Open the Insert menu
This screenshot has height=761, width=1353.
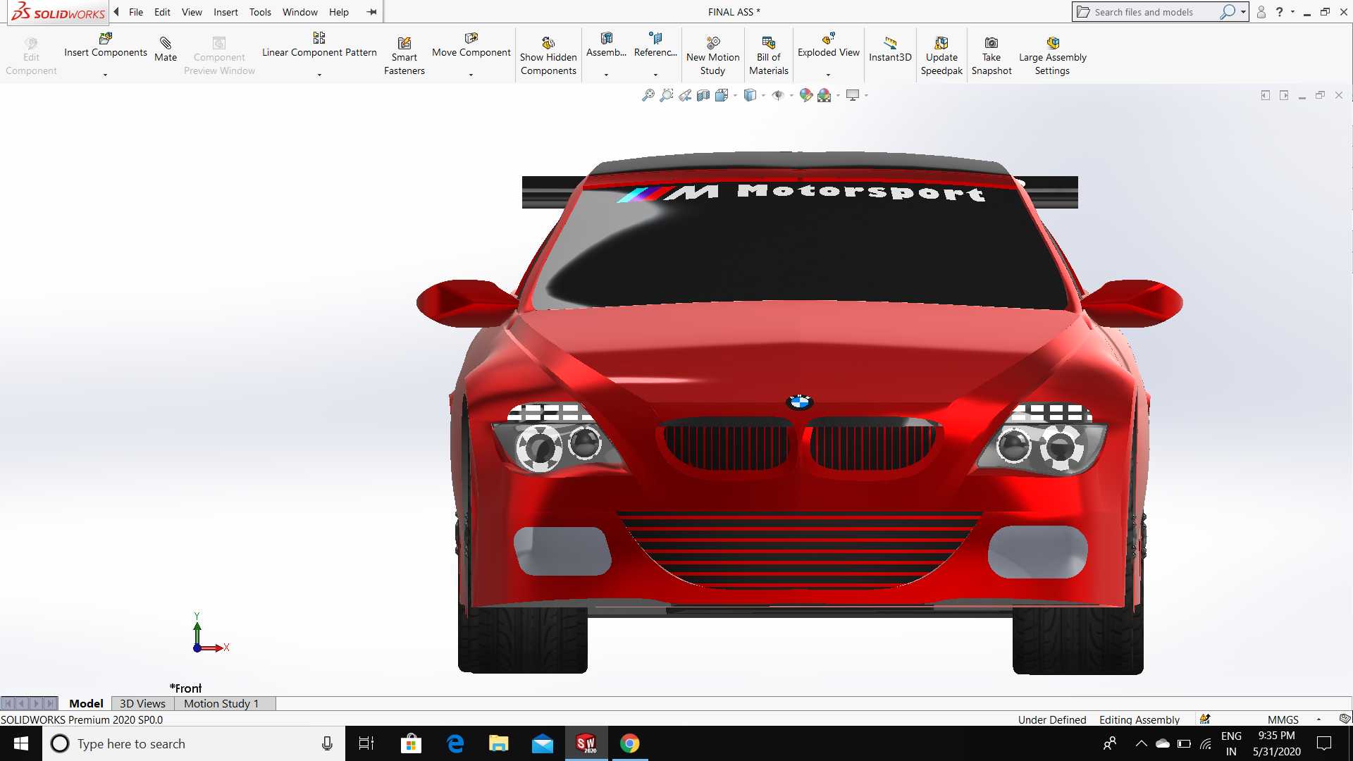(x=225, y=12)
